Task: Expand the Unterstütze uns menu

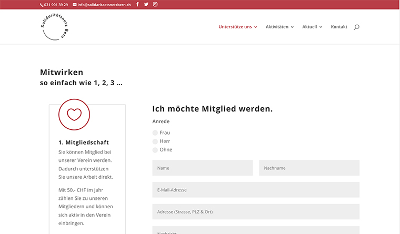Action: coord(237,27)
